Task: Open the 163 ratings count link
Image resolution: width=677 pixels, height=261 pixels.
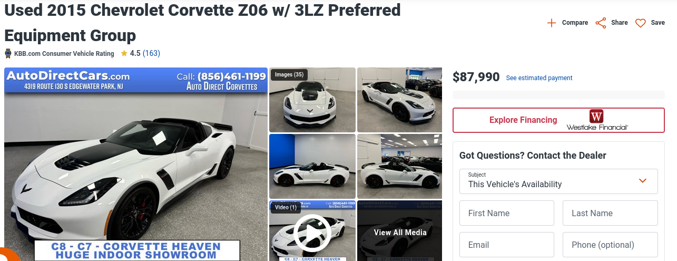Action: coord(151,53)
